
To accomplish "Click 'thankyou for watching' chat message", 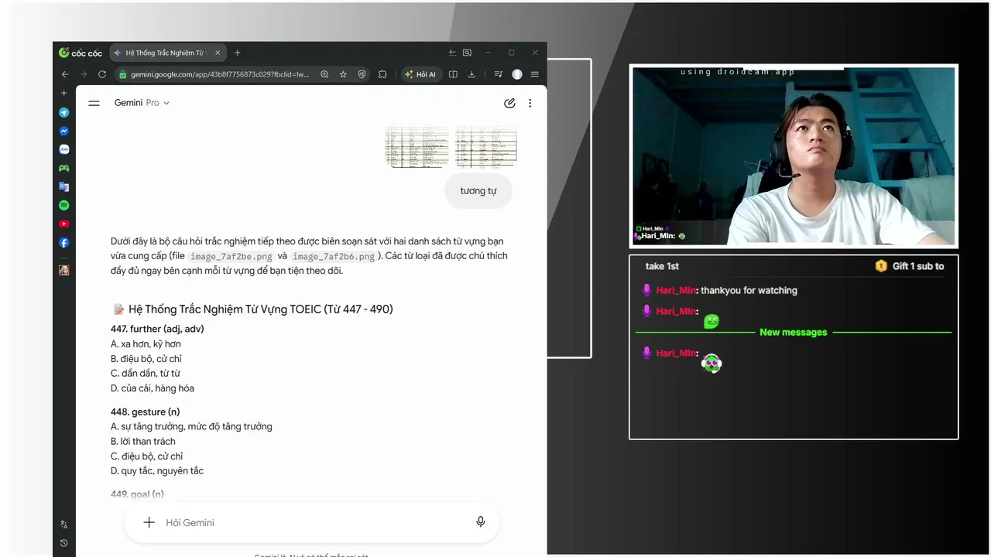I will (749, 291).
